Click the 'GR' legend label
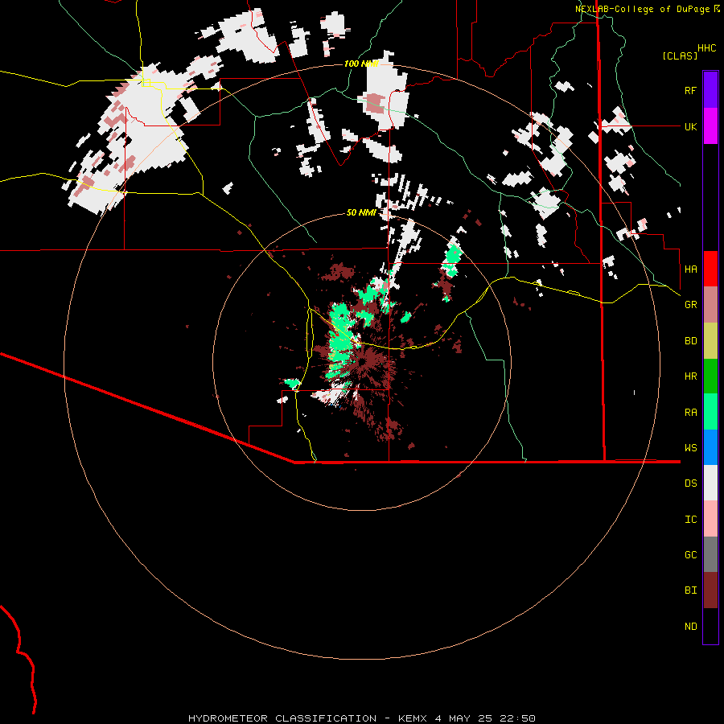 coord(690,305)
